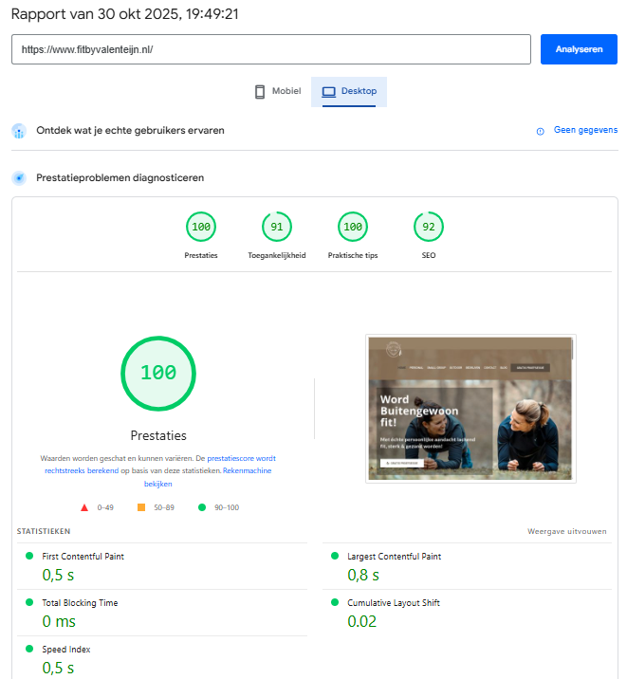Click the Analyseren button
This screenshot has width=627, height=679.
[x=578, y=49]
